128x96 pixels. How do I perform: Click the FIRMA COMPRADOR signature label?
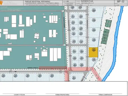pyautogui.click(x=105, y=95)
